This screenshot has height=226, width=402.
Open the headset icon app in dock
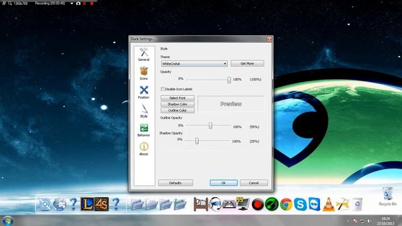coord(215,204)
